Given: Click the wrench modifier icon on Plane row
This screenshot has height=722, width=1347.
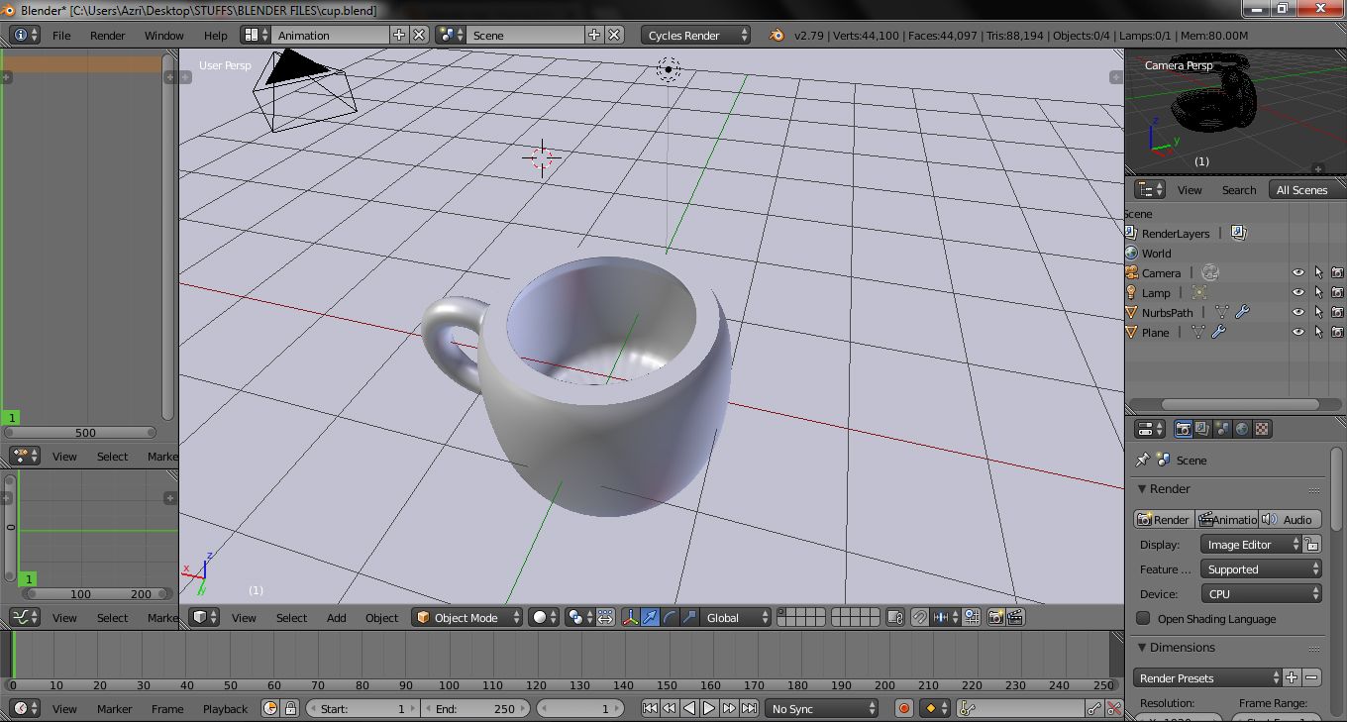Looking at the screenshot, I should tap(1218, 332).
